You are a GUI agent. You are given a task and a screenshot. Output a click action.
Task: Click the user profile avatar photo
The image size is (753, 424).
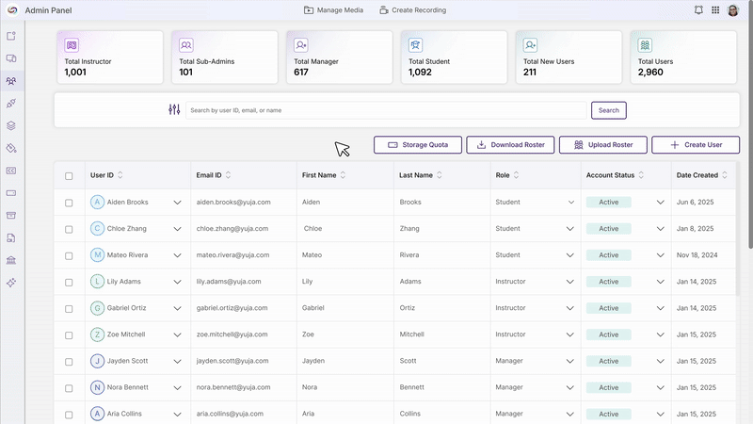[x=733, y=10]
